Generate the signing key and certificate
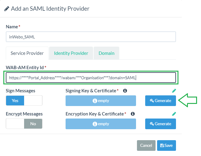The width and height of the screenshot is (201, 156). (160, 101)
